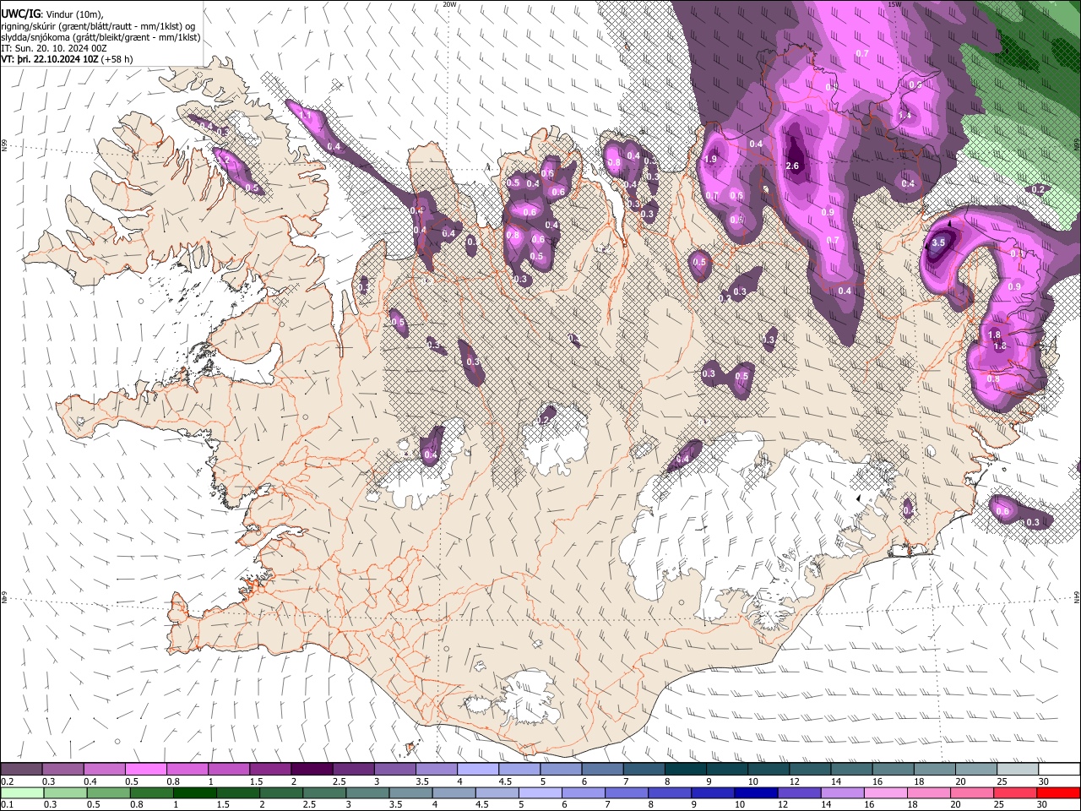
Task: Click the 'VT: þri. 22.10.2024 10Z (+58 h)' line
Action: coord(68,59)
